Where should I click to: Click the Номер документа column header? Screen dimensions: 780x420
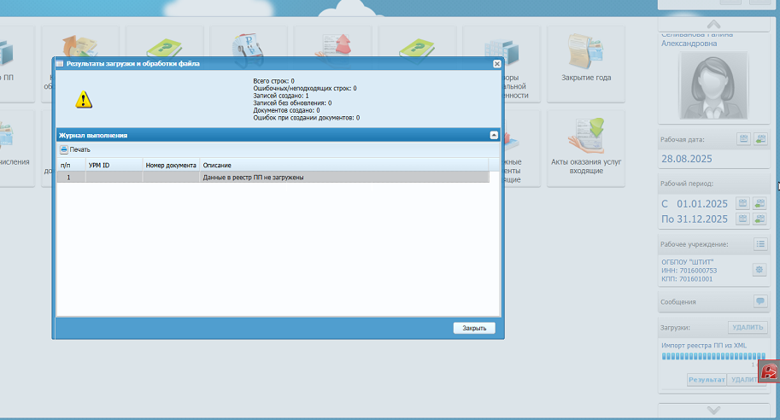(171, 165)
